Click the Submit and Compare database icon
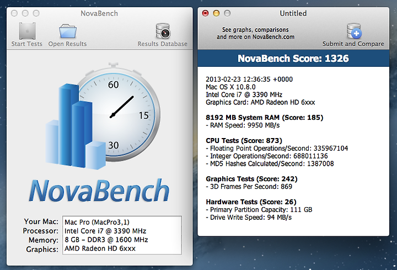This screenshot has height=270, width=397. point(353,31)
